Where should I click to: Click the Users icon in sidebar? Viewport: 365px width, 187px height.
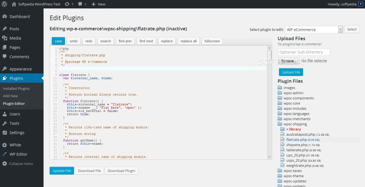[4, 114]
